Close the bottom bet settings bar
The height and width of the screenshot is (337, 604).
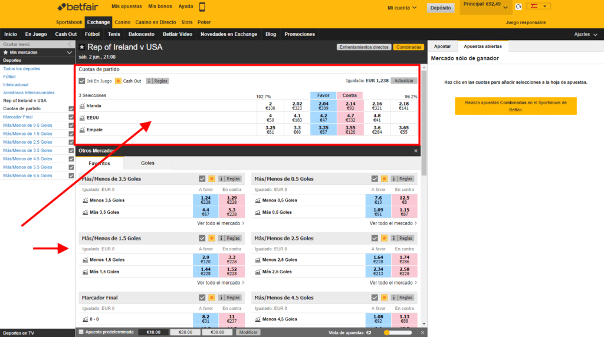point(422,333)
